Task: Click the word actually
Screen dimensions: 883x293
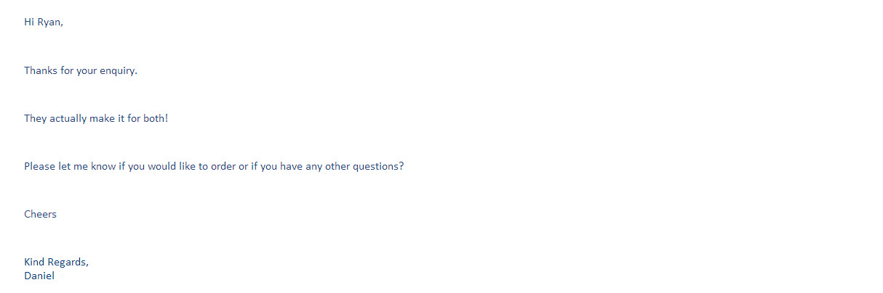Action: [x=68, y=118]
